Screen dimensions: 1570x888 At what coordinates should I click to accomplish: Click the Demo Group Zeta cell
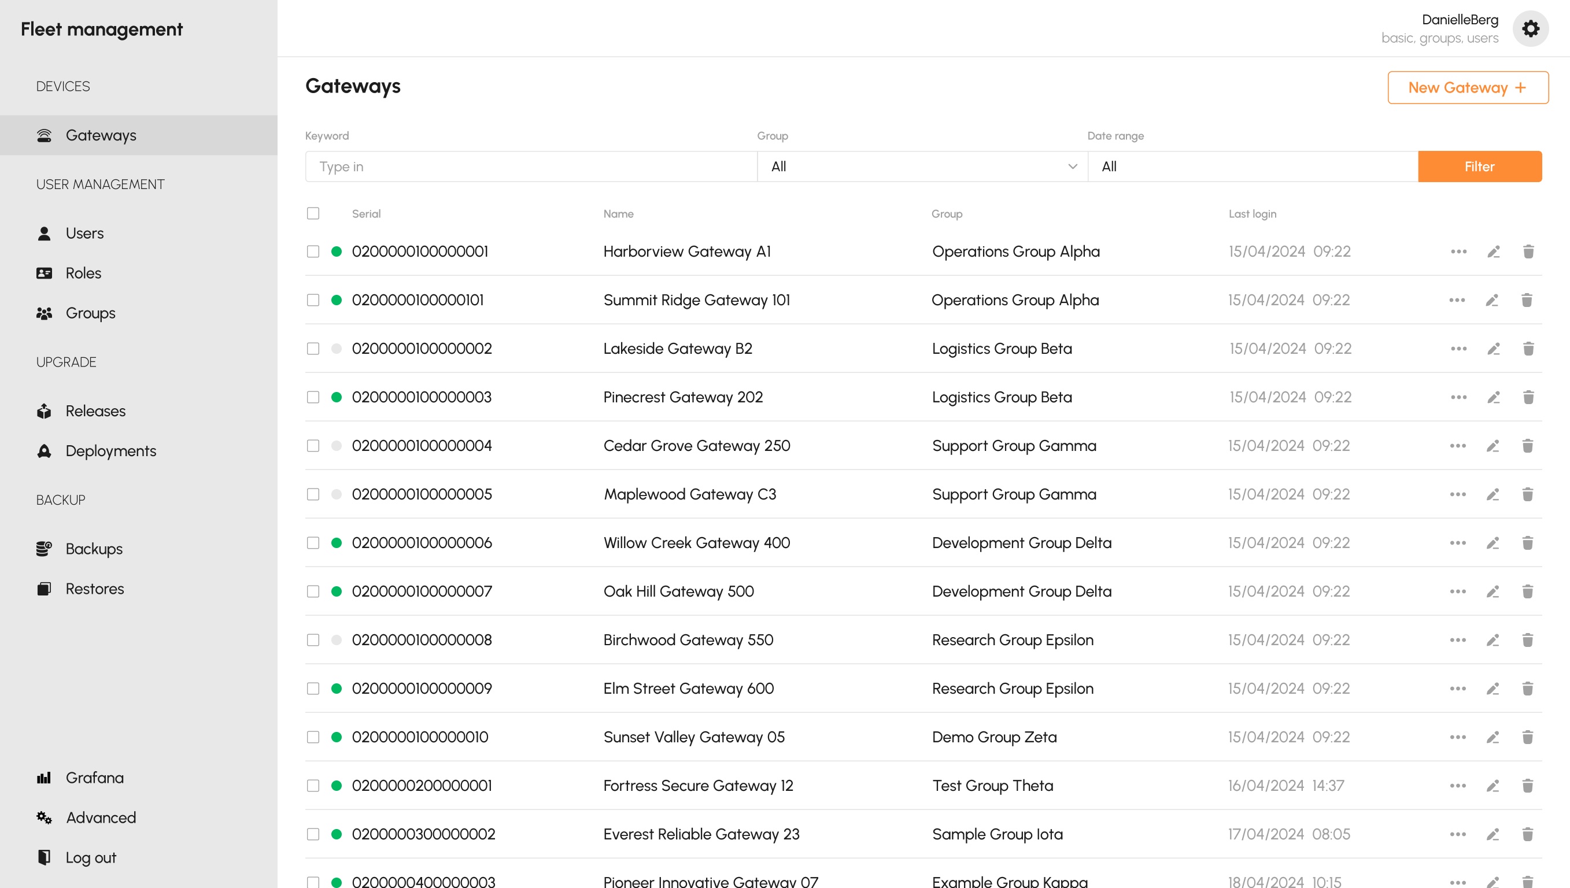[x=994, y=737]
